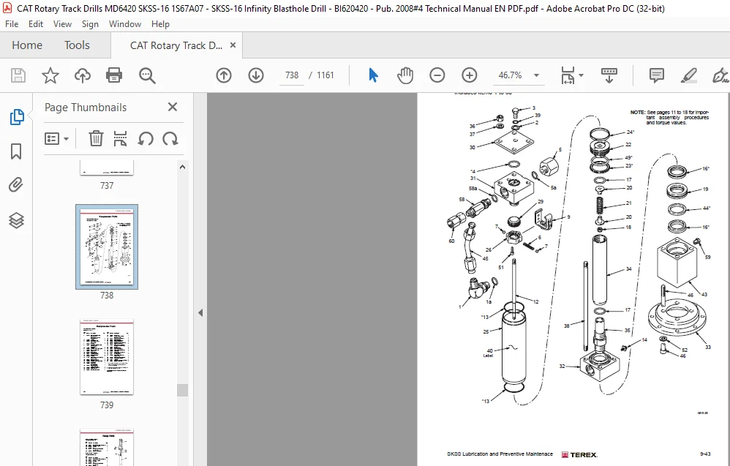Open the Help menu
730x466 pixels.
(160, 23)
